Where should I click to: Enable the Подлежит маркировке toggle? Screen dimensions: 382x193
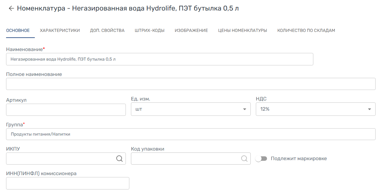click(x=261, y=159)
